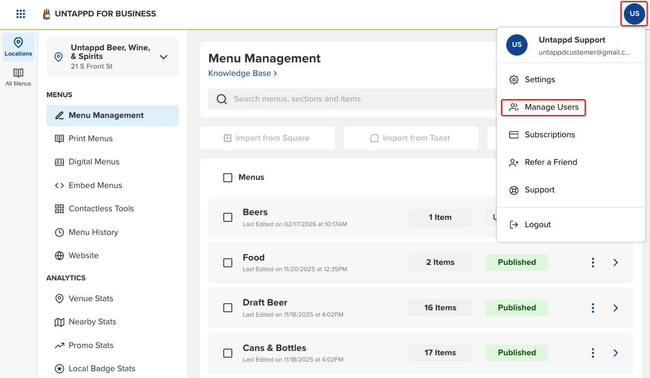Viewport: 650px width, 378px height.
Task: Click the three-dot menu for Draft Beer
Action: click(x=593, y=308)
